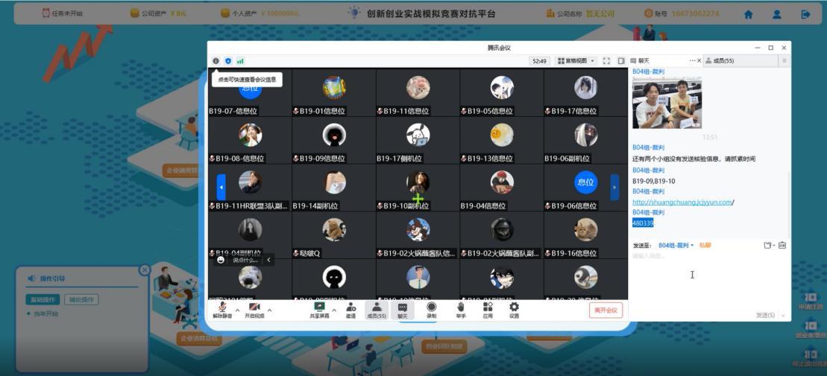827x376 pixels.
Task: Expand the 宫格视图 layout dropdown
Action: point(576,61)
